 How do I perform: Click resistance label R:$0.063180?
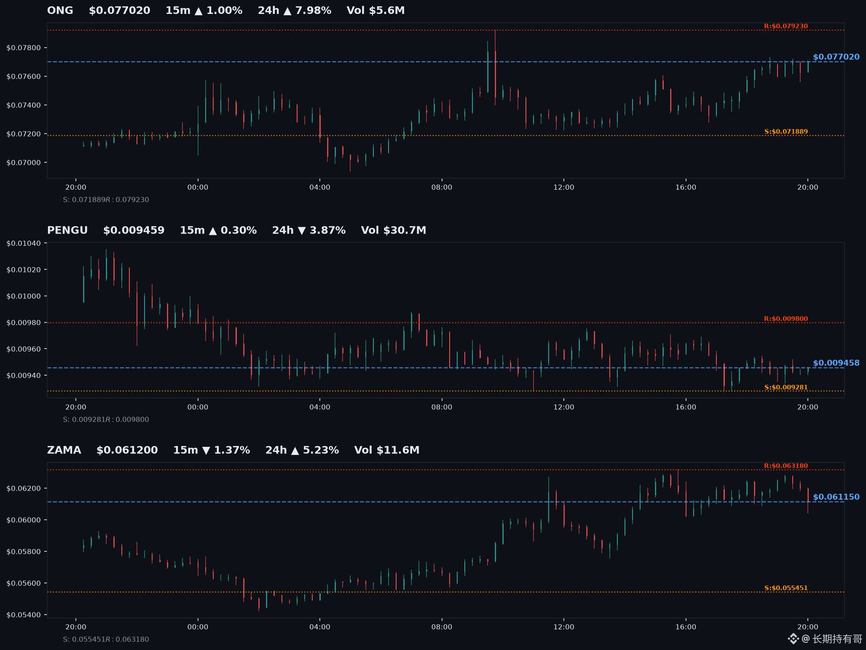pyautogui.click(x=786, y=466)
